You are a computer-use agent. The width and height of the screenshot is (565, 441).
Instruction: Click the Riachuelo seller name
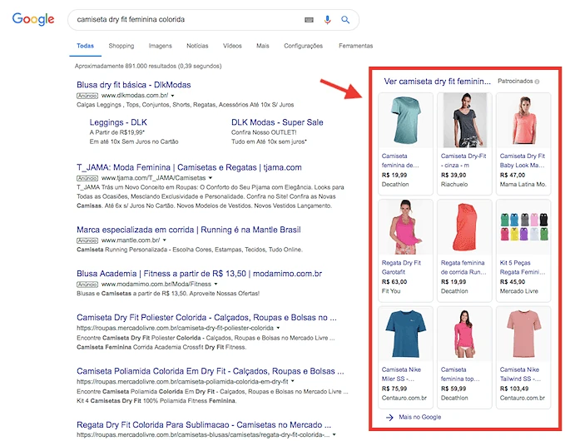(x=454, y=185)
